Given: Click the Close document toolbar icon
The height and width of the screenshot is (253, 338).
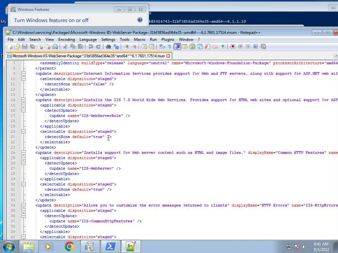Looking at the screenshot, I should pyautogui.click(x=40, y=47).
